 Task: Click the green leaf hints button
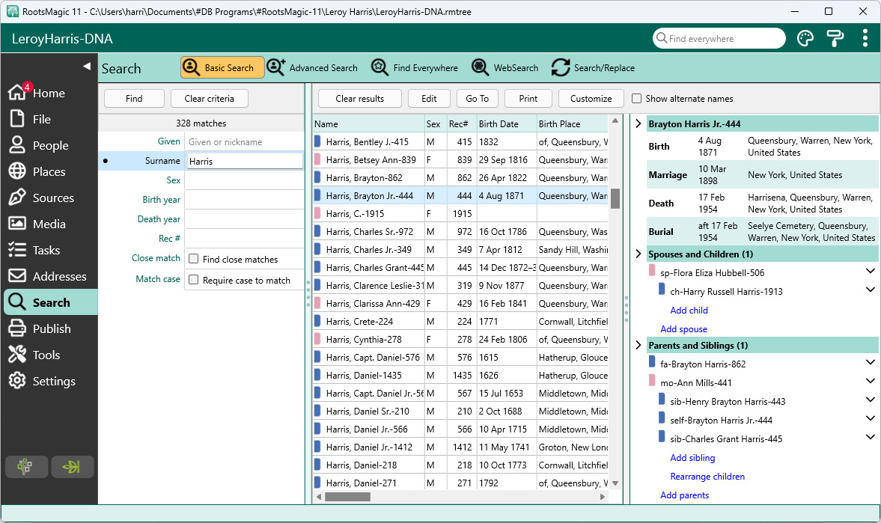[72, 467]
